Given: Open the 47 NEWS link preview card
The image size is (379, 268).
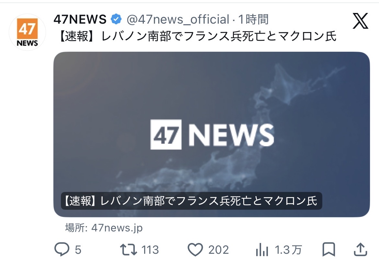Looking at the screenshot, I should point(212,134).
